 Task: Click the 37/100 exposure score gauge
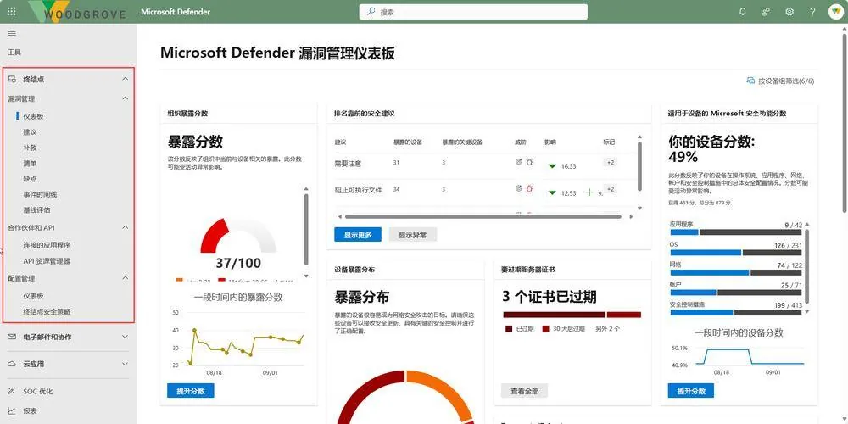(238, 244)
